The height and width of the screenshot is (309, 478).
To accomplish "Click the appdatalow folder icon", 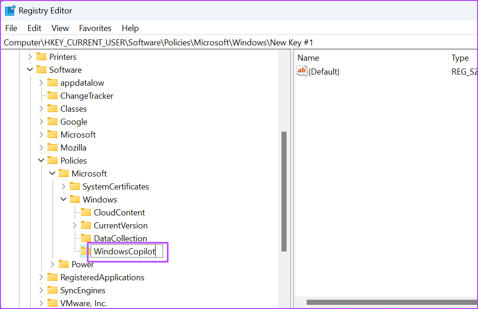I will tap(52, 83).
